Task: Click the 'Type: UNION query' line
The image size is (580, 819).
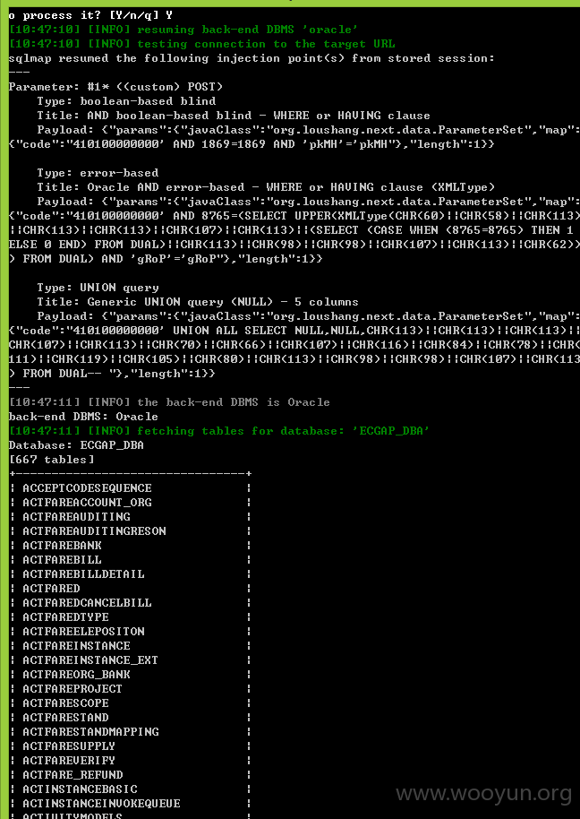Action: click(x=98, y=288)
